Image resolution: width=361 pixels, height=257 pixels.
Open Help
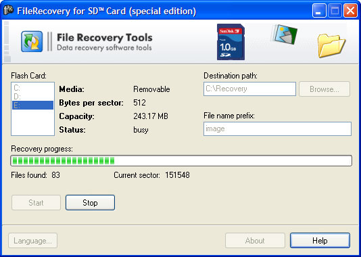(x=320, y=241)
